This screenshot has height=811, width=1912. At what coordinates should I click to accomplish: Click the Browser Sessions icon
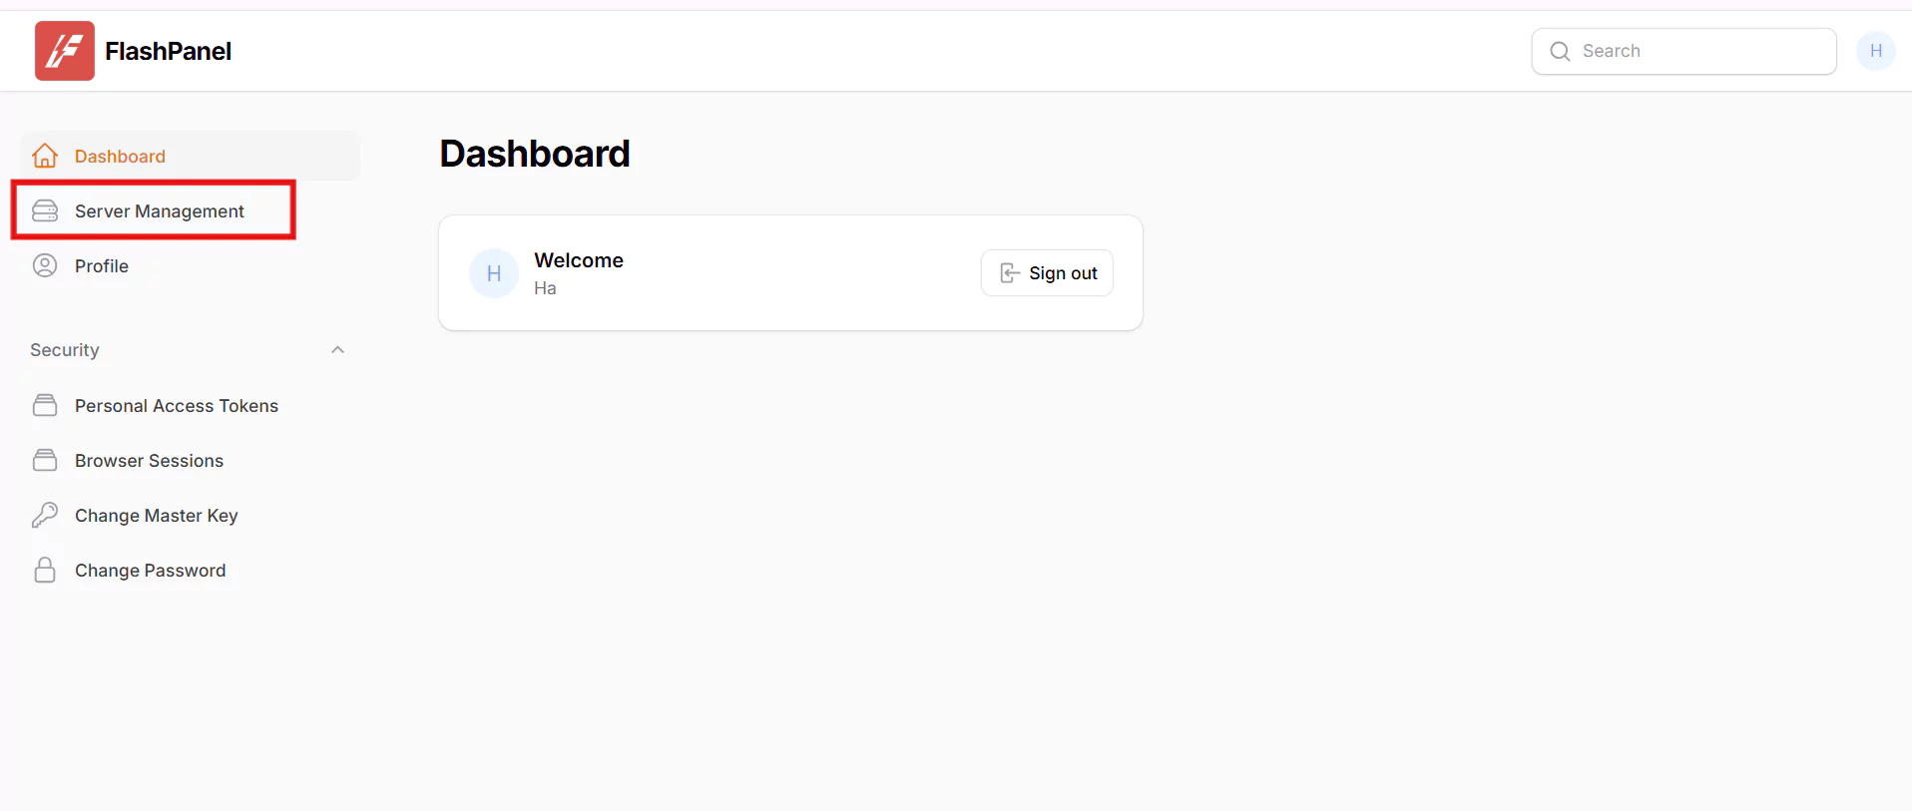[45, 460]
